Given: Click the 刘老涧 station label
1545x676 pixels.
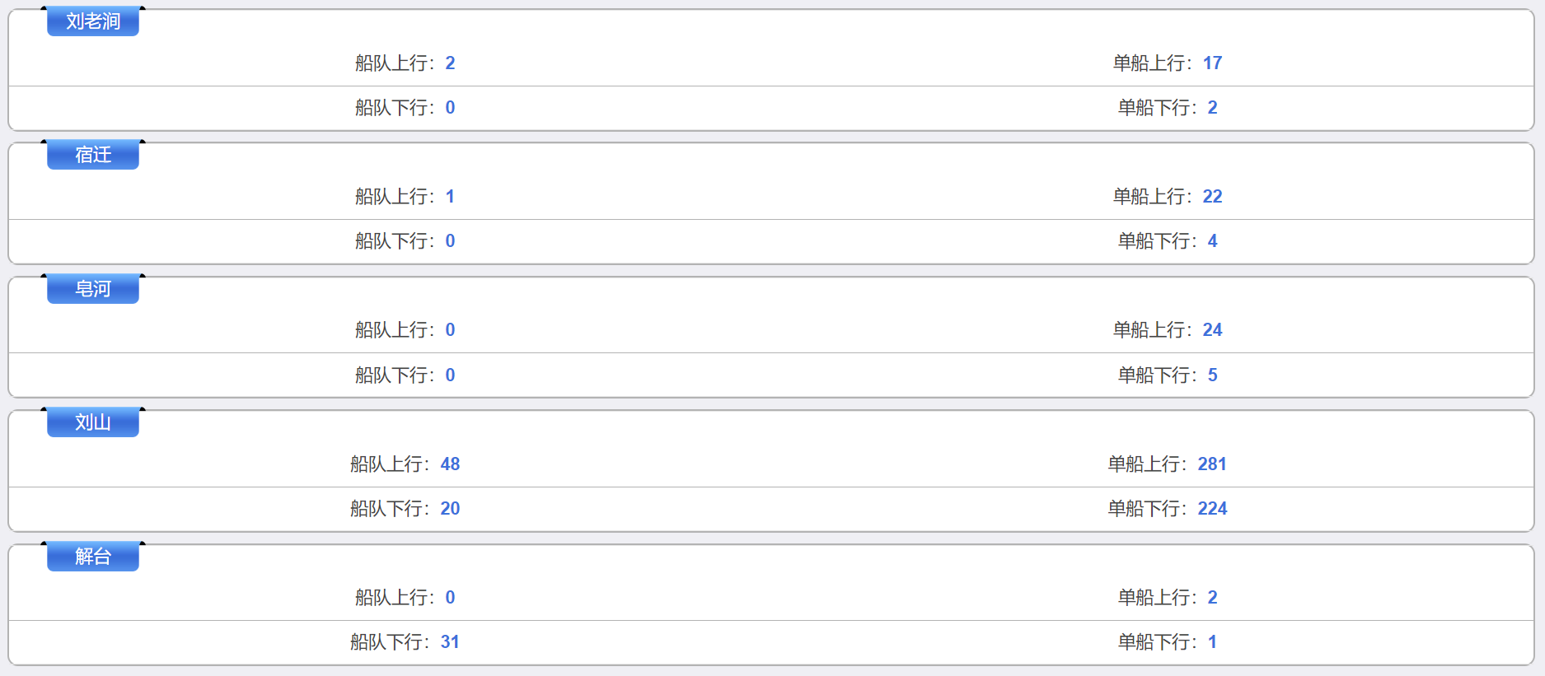Looking at the screenshot, I should (x=93, y=21).
